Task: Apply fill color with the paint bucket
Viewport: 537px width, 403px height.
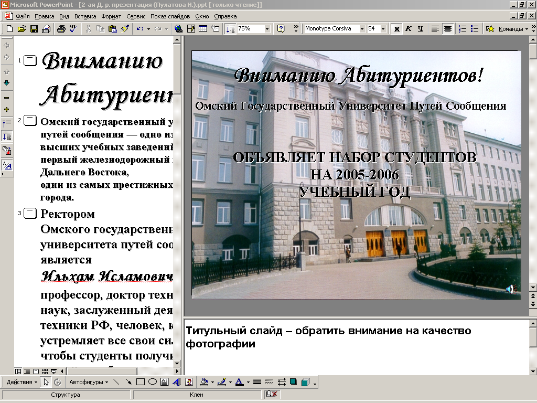Action: (204, 382)
